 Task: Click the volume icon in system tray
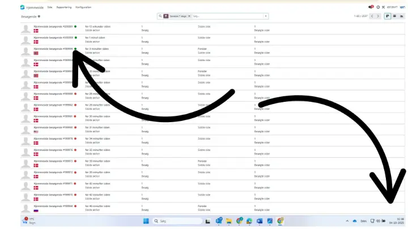pyautogui.click(x=377, y=221)
